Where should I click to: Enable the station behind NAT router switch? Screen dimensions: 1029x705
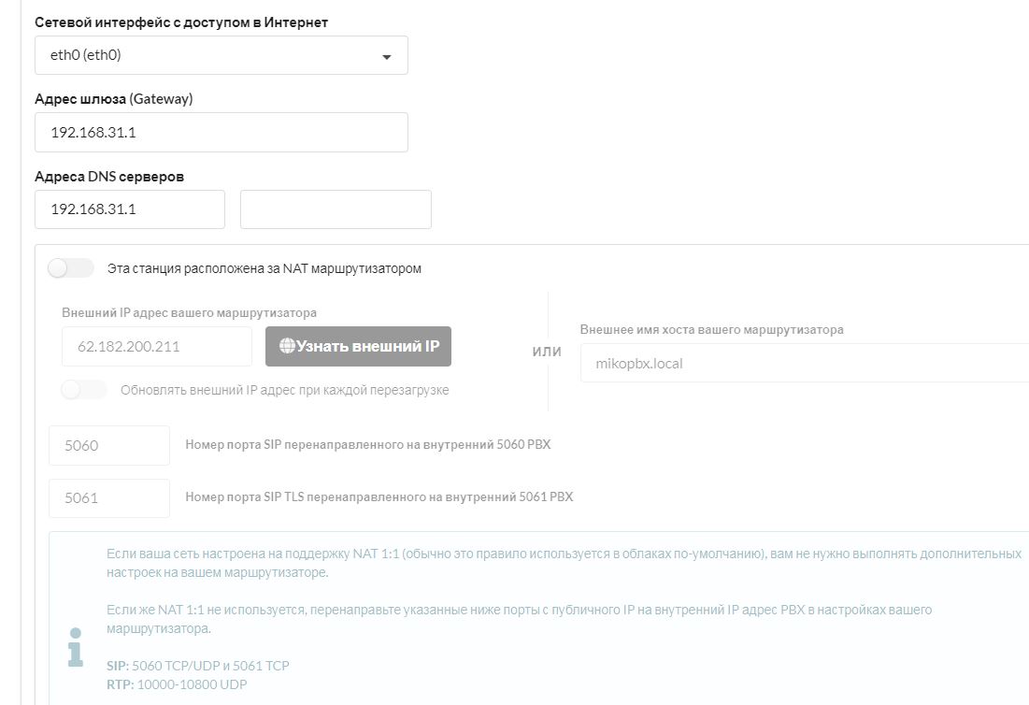tap(71, 268)
